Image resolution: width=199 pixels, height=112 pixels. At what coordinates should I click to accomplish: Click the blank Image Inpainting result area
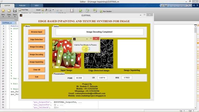click(132, 54)
